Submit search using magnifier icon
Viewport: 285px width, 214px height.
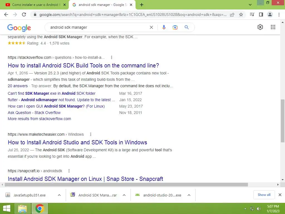click(x=186, y=27)
